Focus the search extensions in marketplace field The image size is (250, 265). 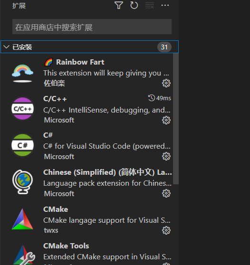(x=92, y=27)
